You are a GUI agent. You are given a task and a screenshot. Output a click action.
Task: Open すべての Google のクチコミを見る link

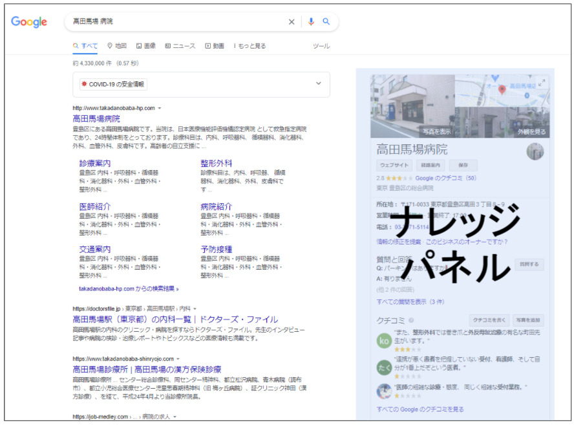click(x=420, y=409)
